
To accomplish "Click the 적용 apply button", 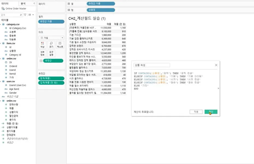I will coord(196,112).
